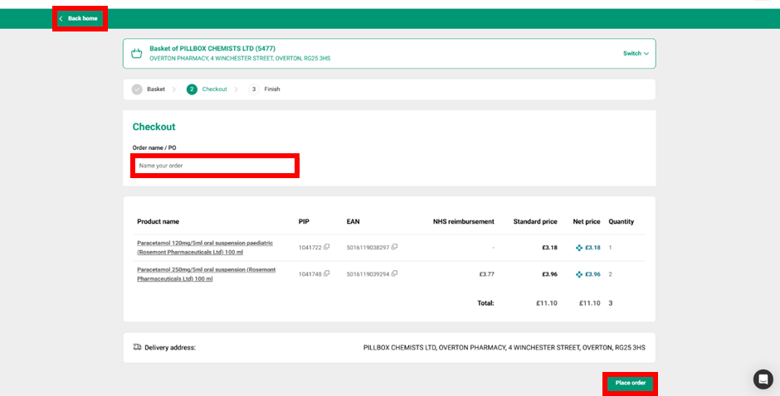Copy EAN 5016119039294

(394, 273)
